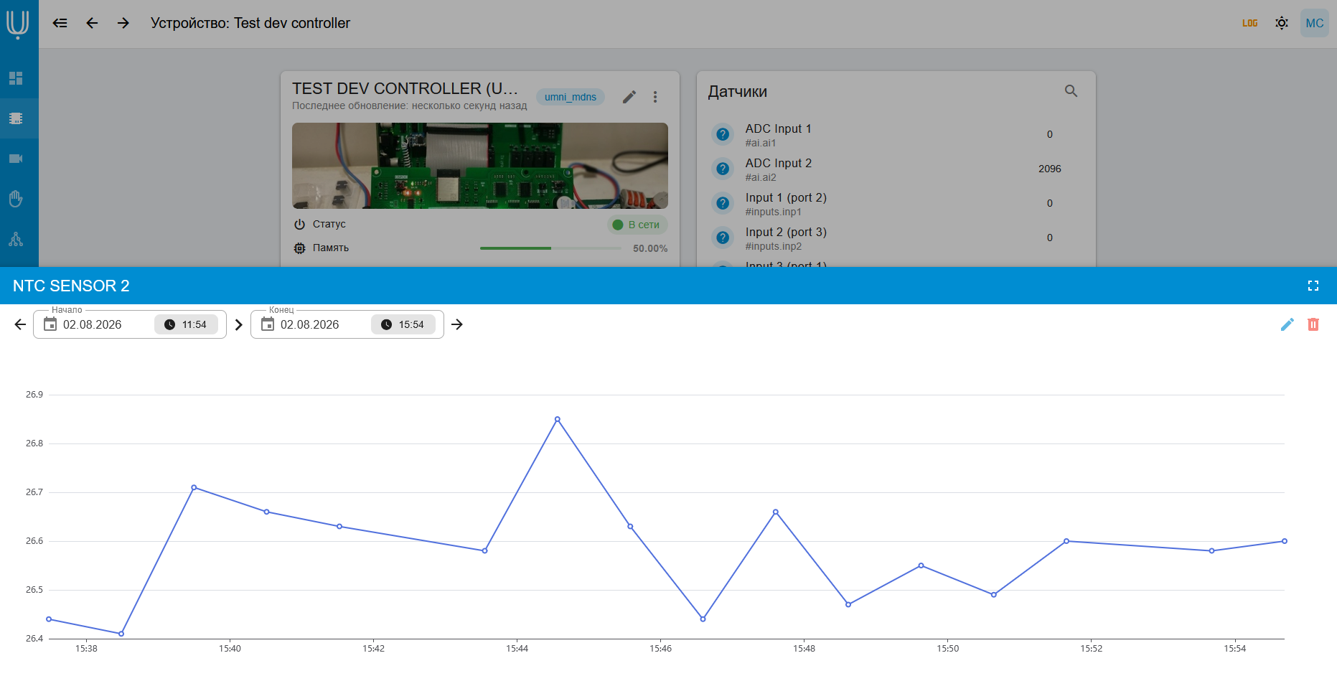Open the start date calendar picker
1337x676 pixels.
coord(50,324)
